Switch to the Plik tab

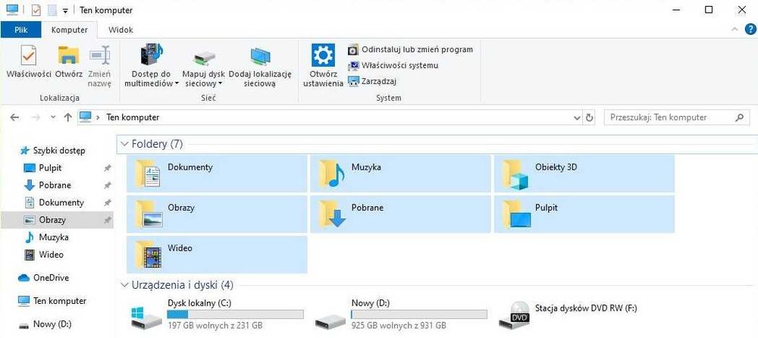click(20, 30)
